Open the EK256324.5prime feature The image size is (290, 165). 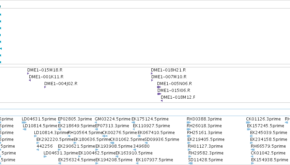77,160
